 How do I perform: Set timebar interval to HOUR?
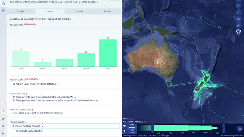(132, 133)
